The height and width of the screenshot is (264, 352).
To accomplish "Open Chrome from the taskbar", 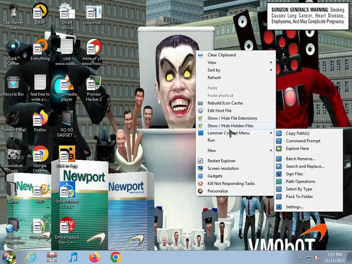I will 115,257.
